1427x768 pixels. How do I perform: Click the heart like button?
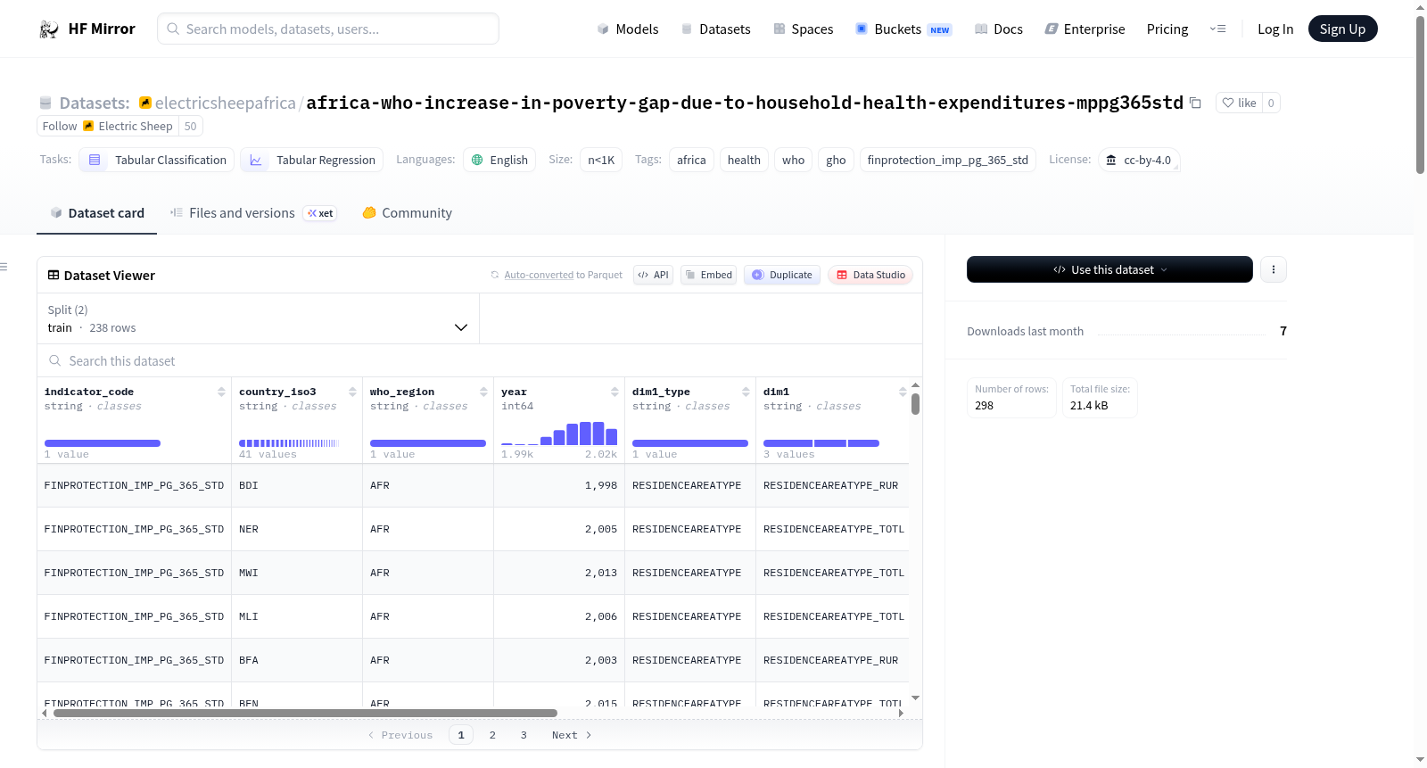[1239, 103]
